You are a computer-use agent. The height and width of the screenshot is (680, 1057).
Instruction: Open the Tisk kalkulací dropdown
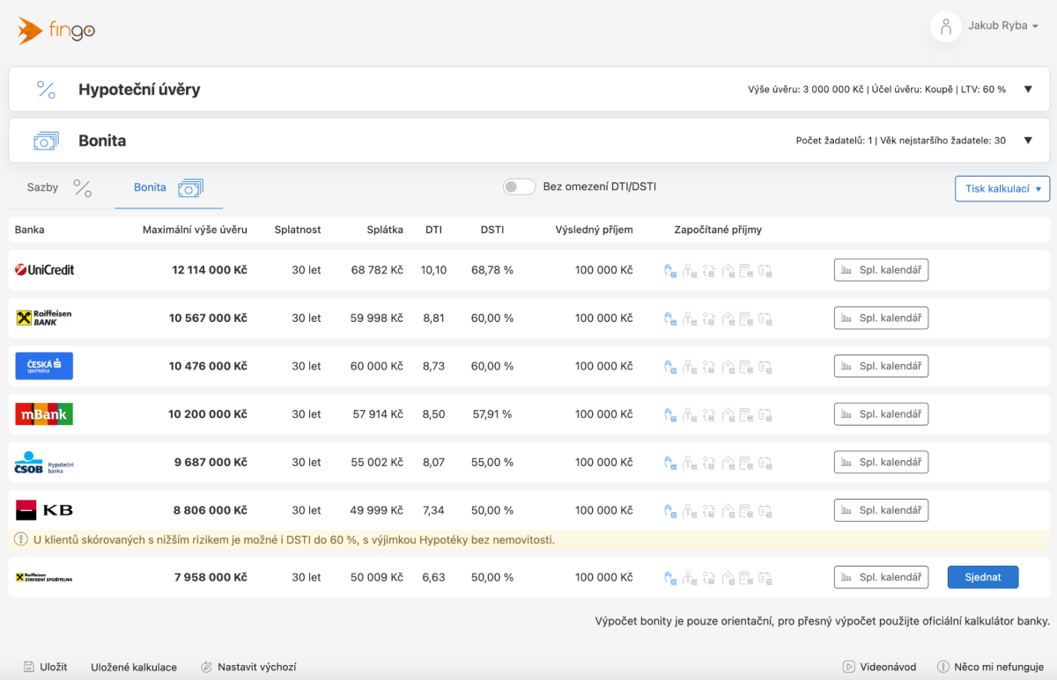click(x=1002, y=188)
